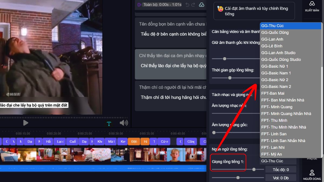The width and height of the screenshot is (324, 182).
Task: Click the Tốc độ: 0 value box
Action: [x=281, y=170]
